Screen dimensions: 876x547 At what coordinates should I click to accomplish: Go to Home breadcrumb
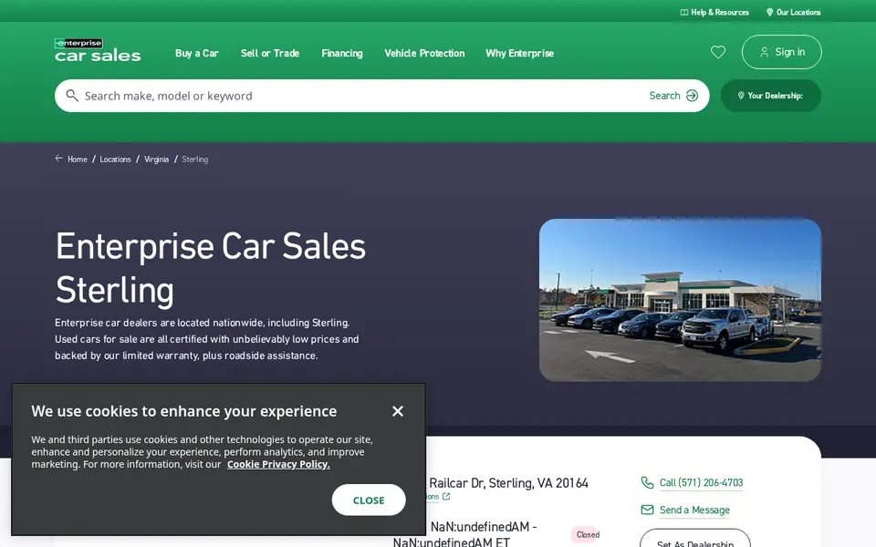coord(77,159)
